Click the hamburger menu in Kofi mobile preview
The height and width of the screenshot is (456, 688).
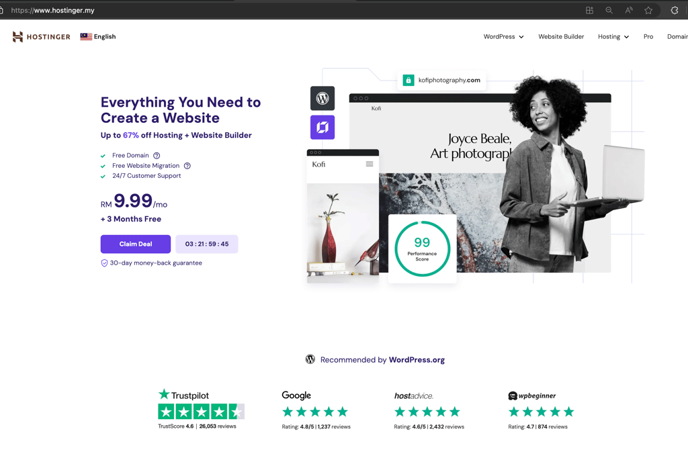click(x=370, y=164)
